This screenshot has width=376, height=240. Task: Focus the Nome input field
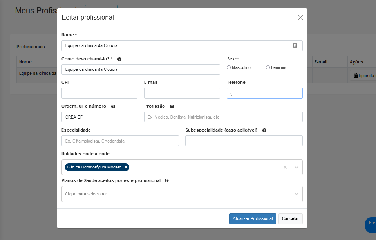pyautogui.click(x=182, y=45)
